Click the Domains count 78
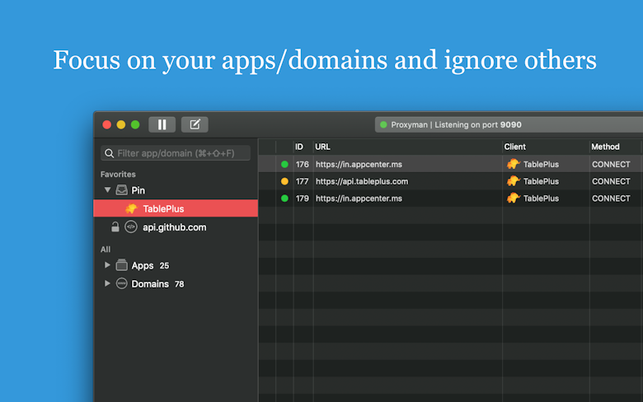The height and width of the screenshot is (402, 643). [x=179, y=284]
